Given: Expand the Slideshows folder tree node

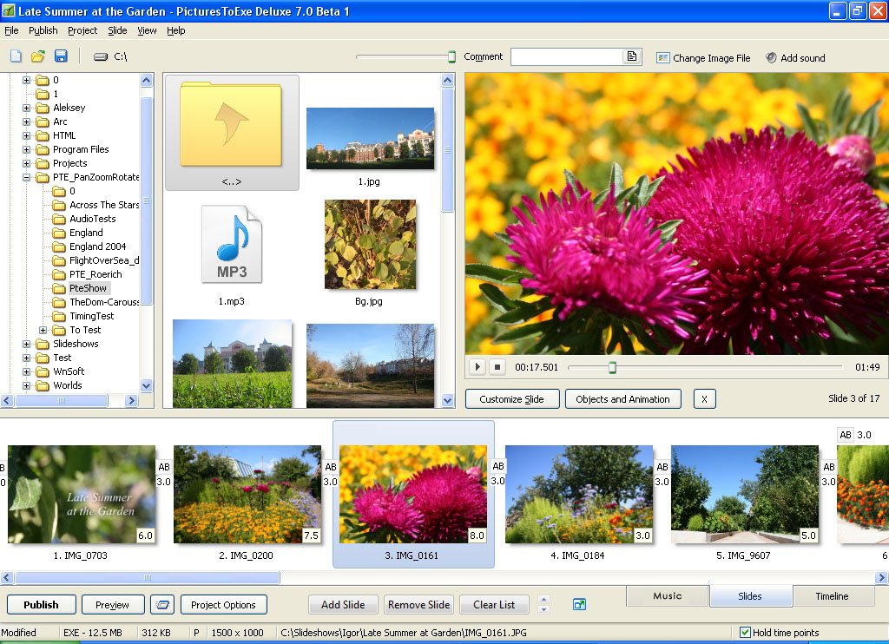Looking at the screenshot, I should [27, 344].
